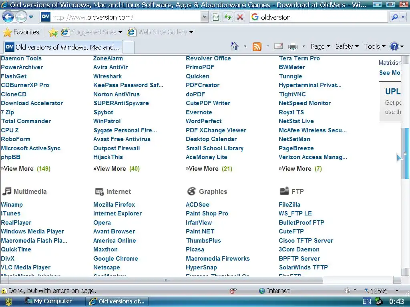Open the Google Chrome link
Viewport: 410px width, 307px height.
[x=116, y=259]
